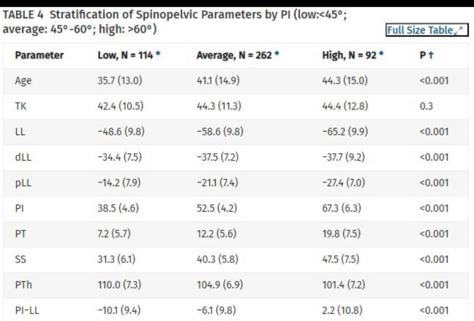Click the PI-LL row label
Viewport: 474px width, 321px height.
[x=26, y=310]
